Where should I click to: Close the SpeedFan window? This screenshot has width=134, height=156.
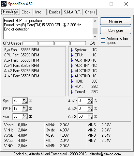pos(126,4)
